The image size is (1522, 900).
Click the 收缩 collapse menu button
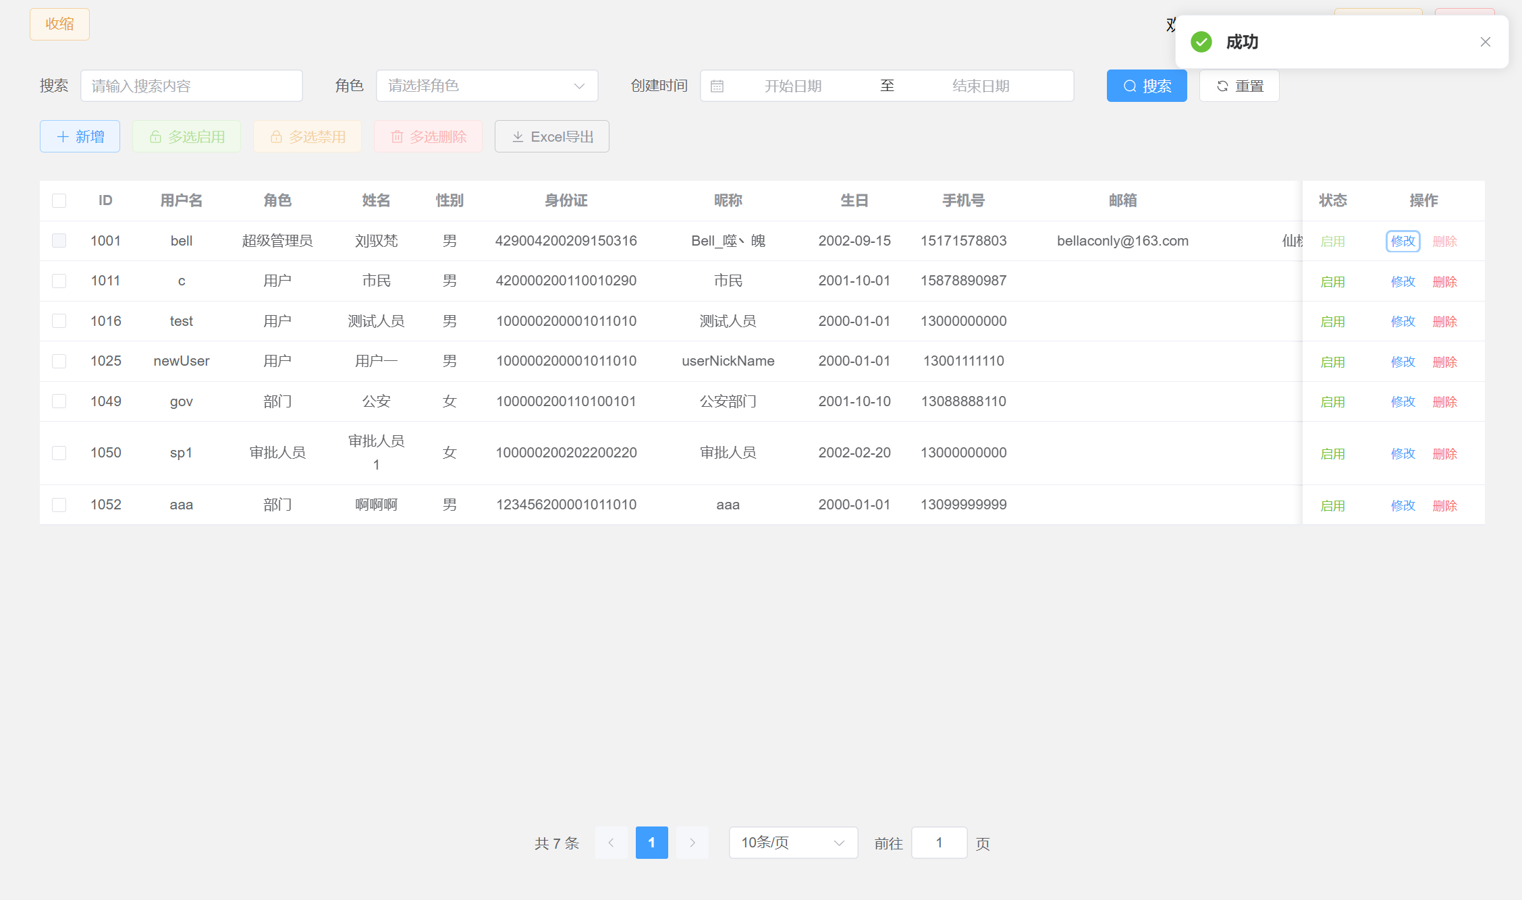(x=59, y=24)
